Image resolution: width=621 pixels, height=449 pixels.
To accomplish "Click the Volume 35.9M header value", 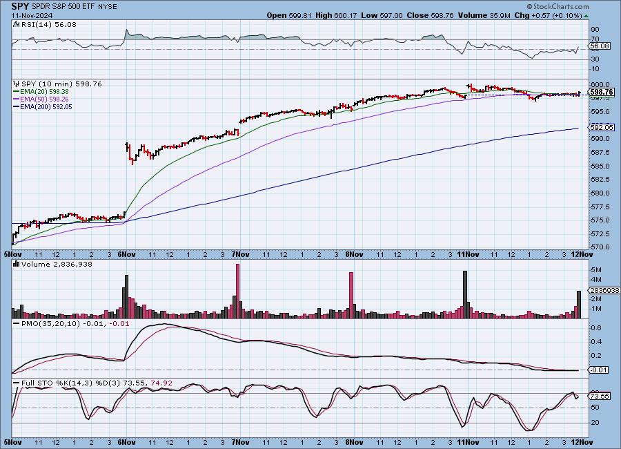I will (x=484, y=15).
